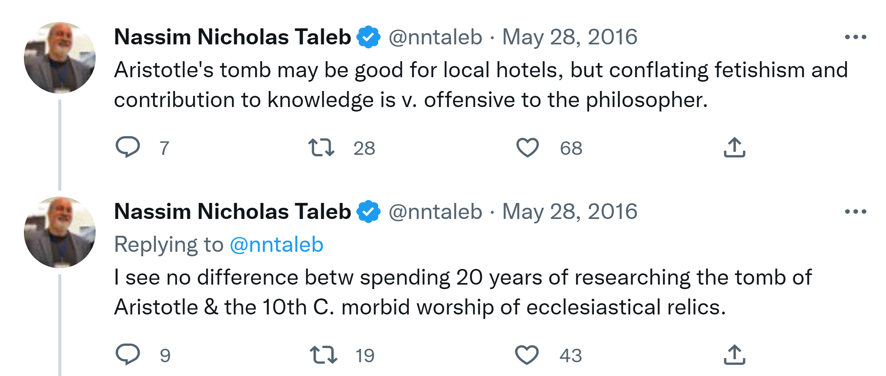Share the second tweet via share icon
The width and height of the screenshot is (886, 376).
[x=734, y=355]
